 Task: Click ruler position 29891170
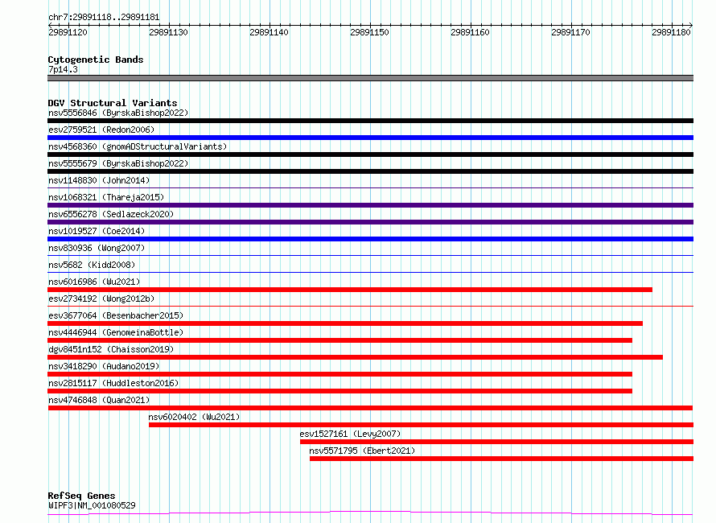(x=571, y=32)
